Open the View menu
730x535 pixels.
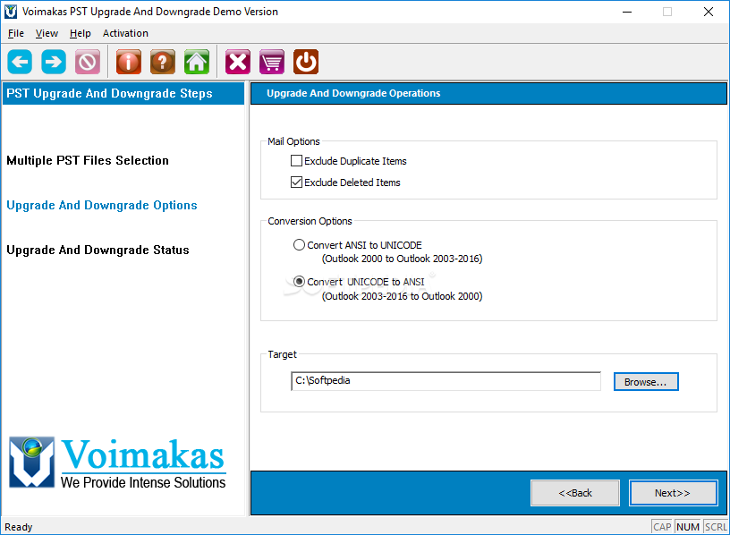click(47, 33)
